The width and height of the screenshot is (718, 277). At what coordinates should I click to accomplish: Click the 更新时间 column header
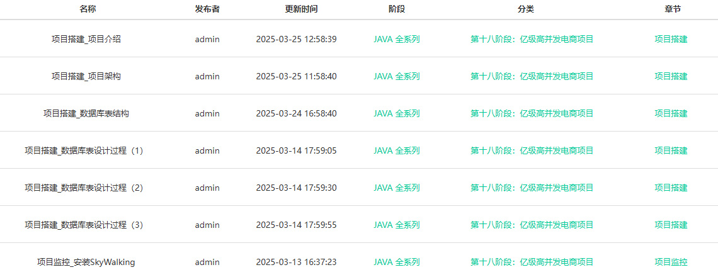[x=301, y=9]
